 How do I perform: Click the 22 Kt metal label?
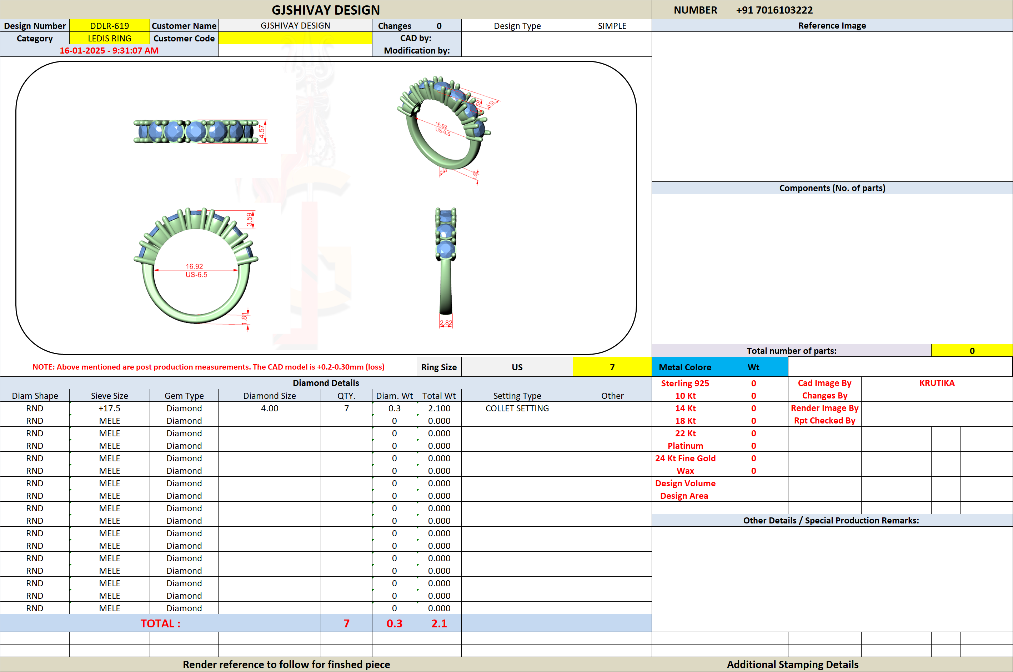pos(685,433)
